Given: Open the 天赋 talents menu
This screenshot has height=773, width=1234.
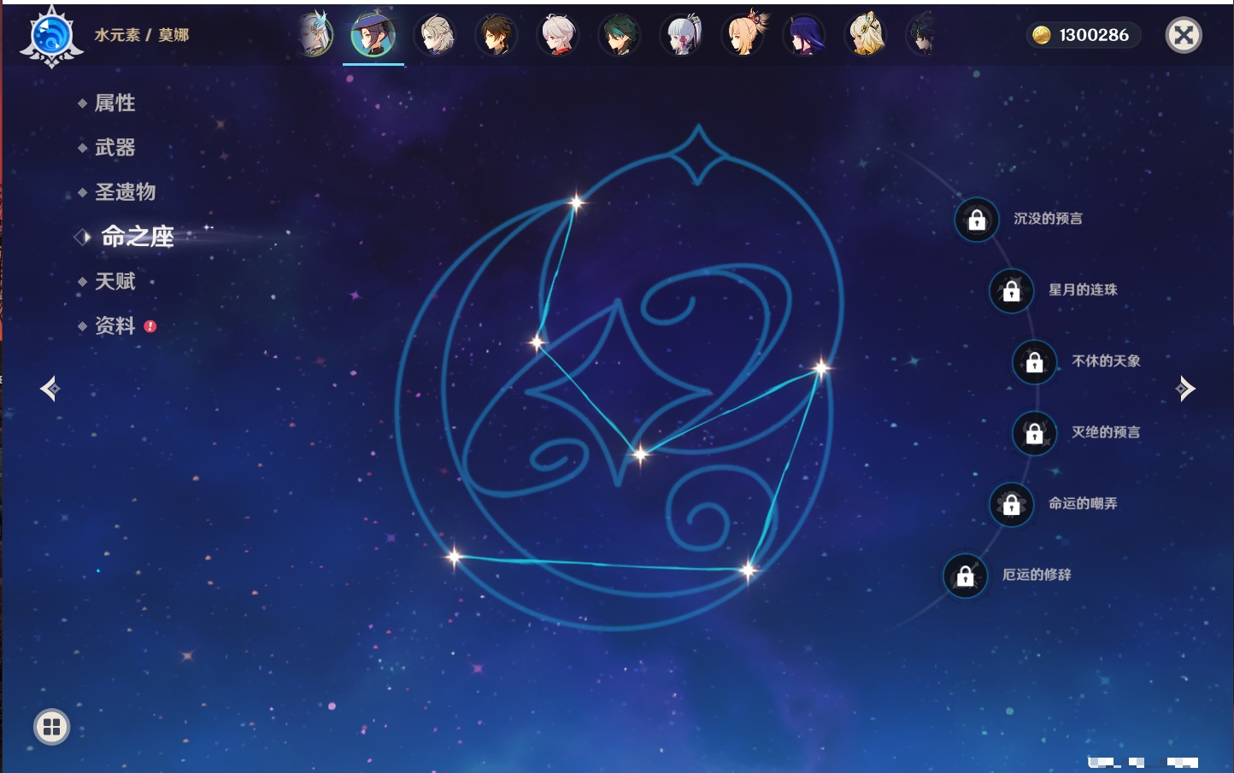Looking at the screenshot, I should (x=115, y=281).
